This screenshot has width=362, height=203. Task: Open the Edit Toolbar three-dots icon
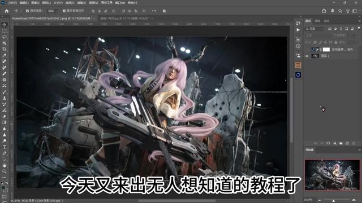[x=4, y=178]
